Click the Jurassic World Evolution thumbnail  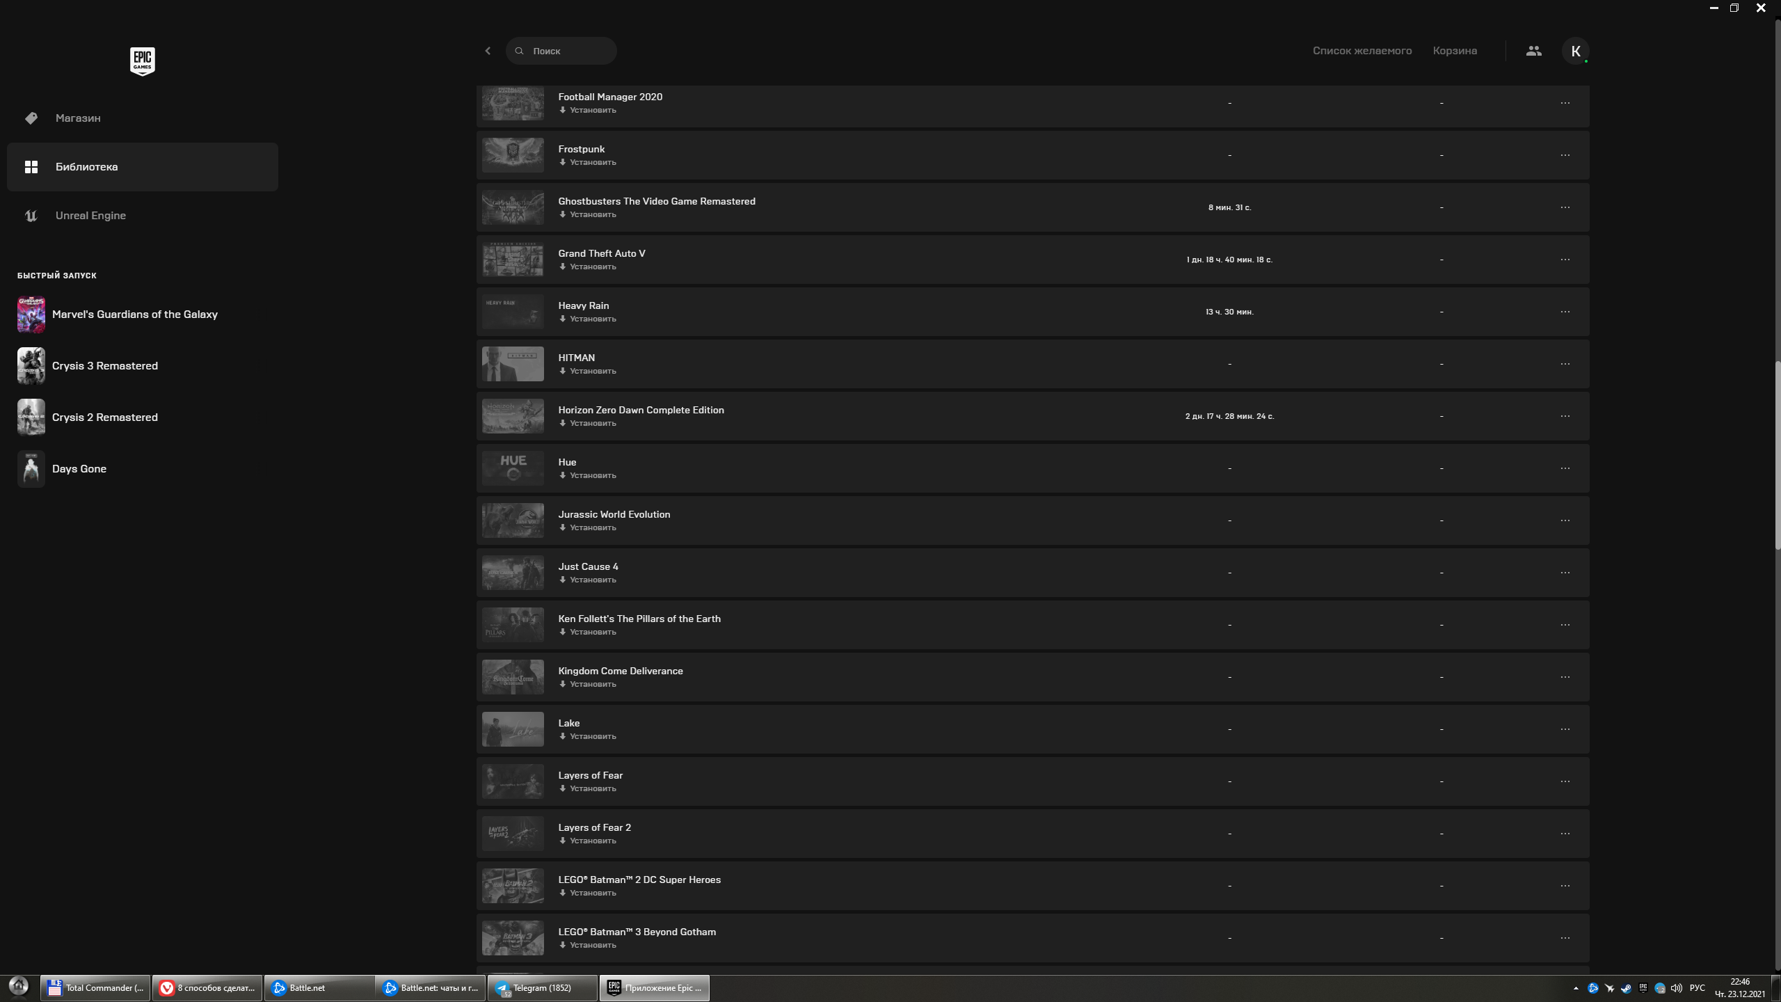513,520
